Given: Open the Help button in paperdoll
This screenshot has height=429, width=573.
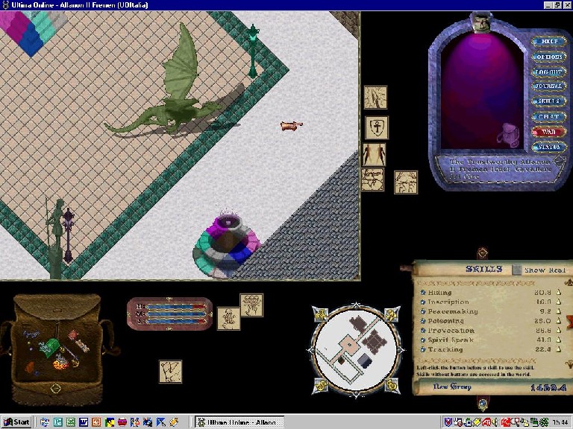Looking at the screenshot, I should (549, 42).
